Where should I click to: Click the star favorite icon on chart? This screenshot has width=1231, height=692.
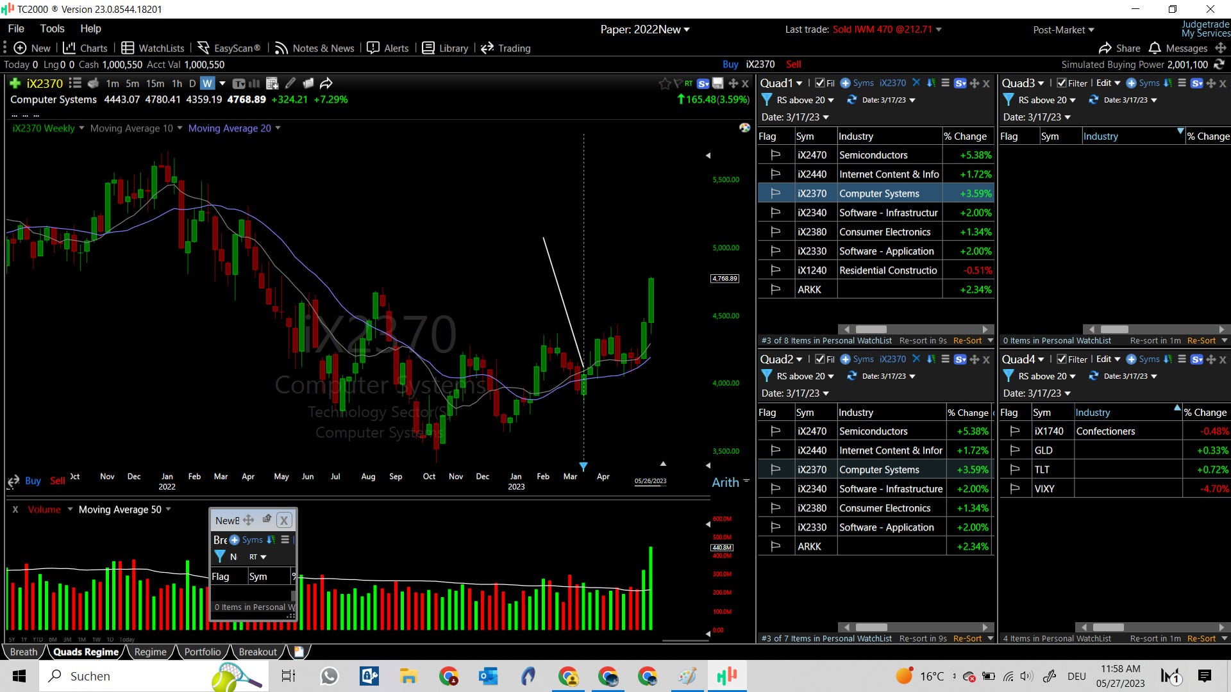(x=664, y=83)
